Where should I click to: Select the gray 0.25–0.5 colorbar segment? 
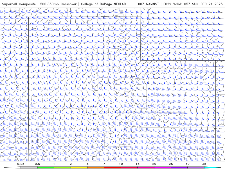(29, 168)
